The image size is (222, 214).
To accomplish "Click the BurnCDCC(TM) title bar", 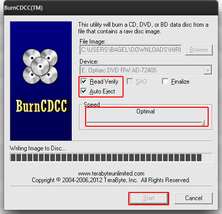I will tap(111, 8).
